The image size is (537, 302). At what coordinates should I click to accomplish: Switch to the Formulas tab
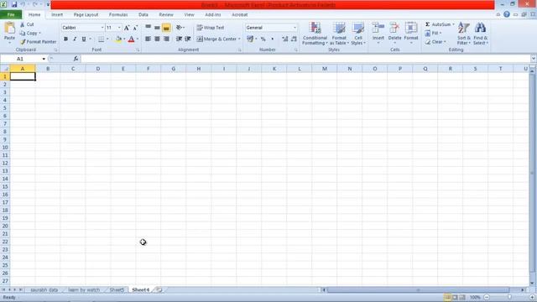click(x=118, y=15)
